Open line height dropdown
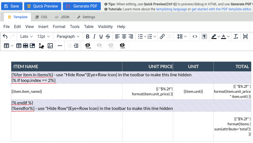Image resolution: width=253 pixels, height=143 pixels. tap(182, 36)
